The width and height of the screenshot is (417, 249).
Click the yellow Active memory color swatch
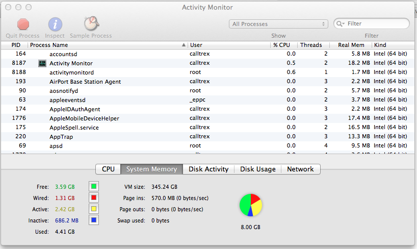[94, 209]
